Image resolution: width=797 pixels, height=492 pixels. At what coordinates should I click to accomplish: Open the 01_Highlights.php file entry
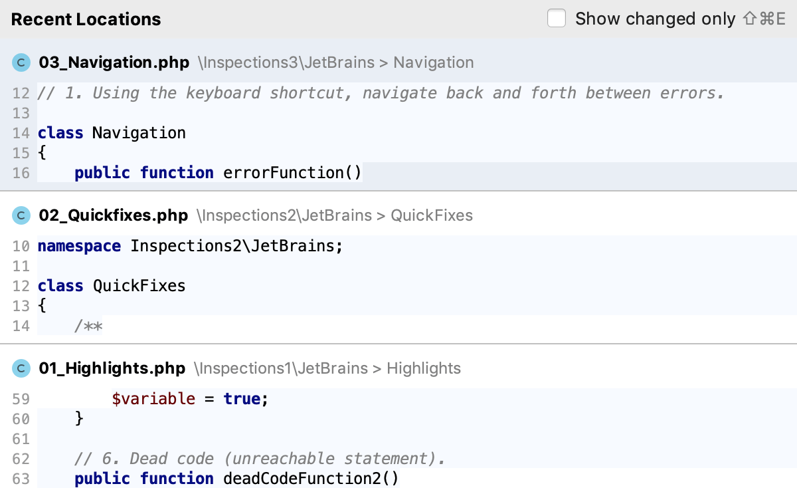coord(112,369)
